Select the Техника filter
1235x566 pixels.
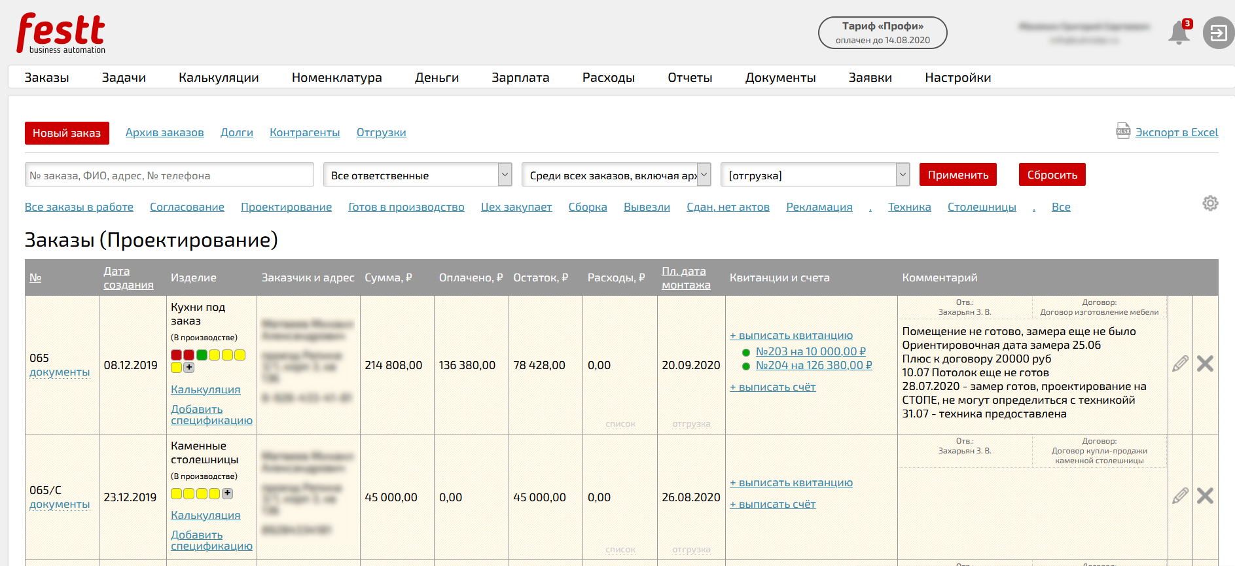click(x=909, y=207)
